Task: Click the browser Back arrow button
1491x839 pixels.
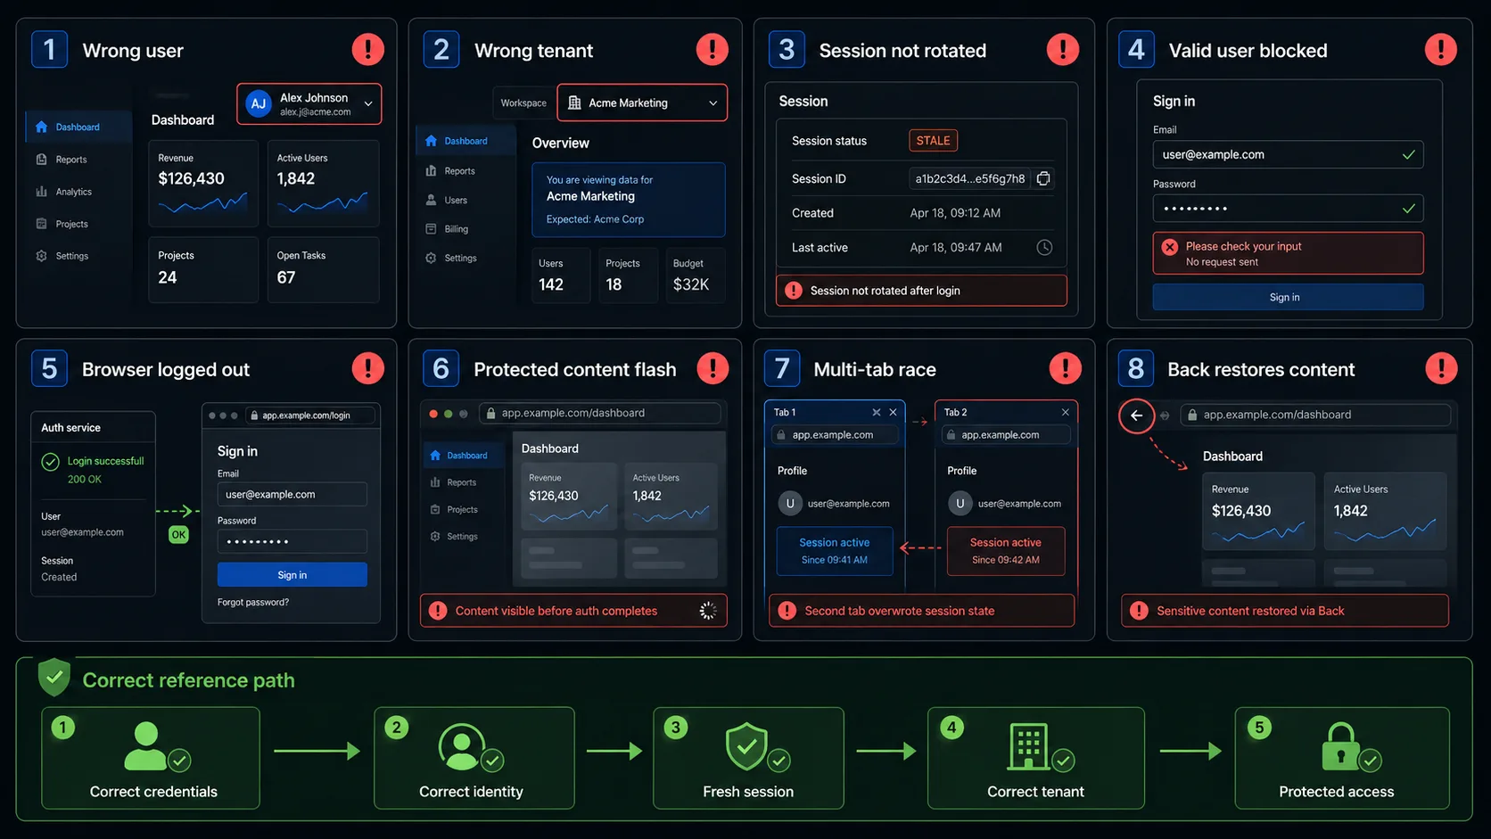Action: tap(1136, 415)
